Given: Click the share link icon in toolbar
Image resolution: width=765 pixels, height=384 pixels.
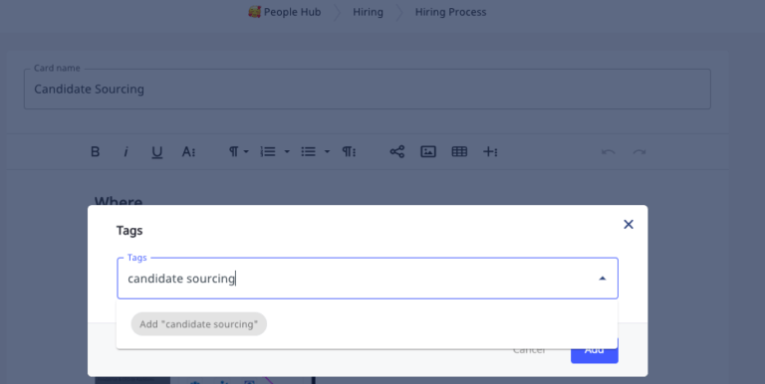Looking at the screenshot, I should tap(397, 151).
